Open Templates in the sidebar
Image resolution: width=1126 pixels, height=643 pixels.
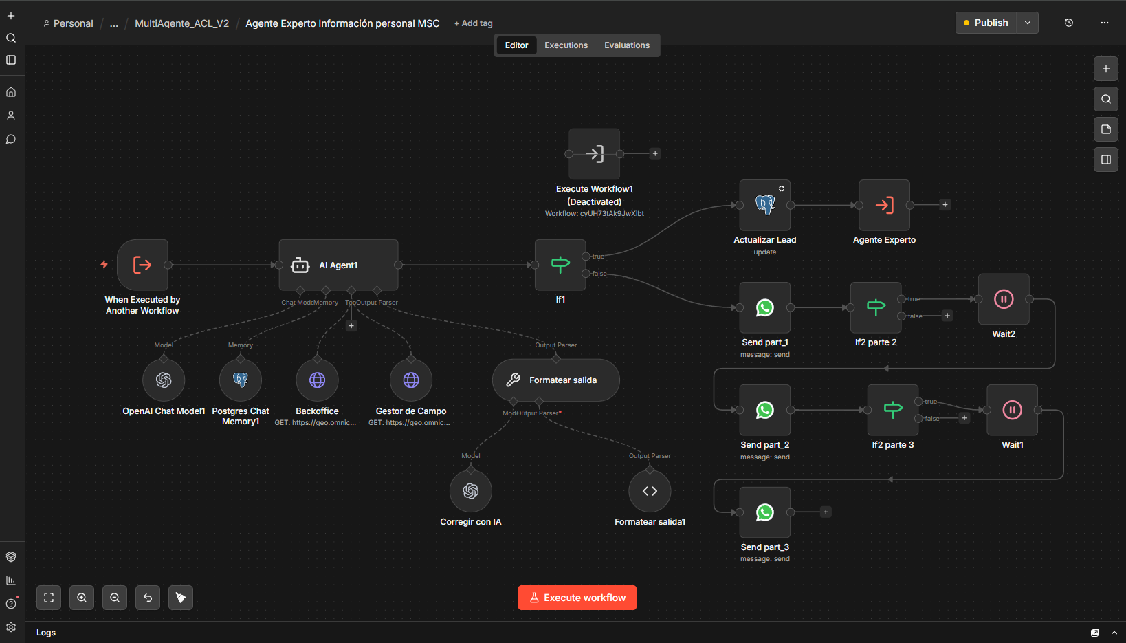[11, 557]
